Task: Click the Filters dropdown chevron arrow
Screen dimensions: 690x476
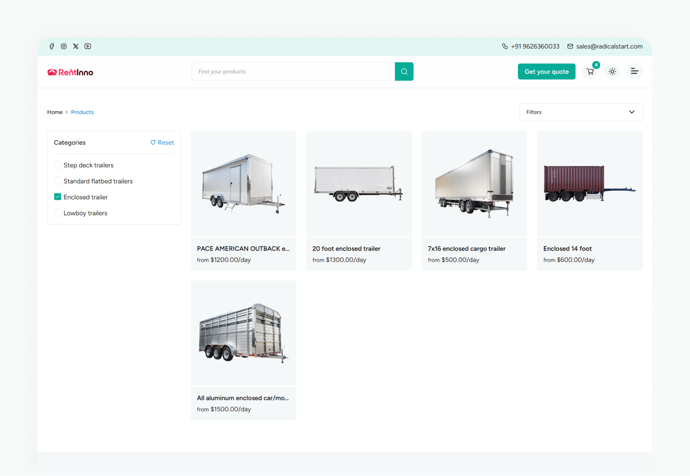Action: pyautogui.click(x=632, y=112)
